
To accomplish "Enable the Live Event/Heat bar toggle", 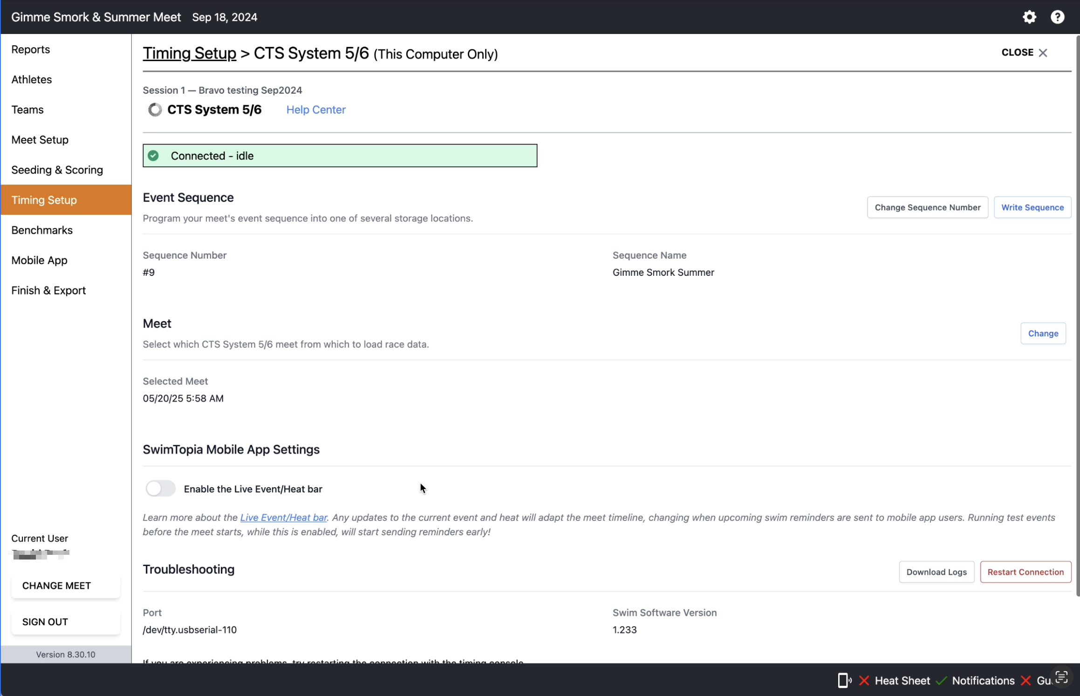I will coord(160,489).
